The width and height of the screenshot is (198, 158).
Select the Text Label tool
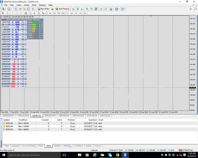[x=39, y=13]
